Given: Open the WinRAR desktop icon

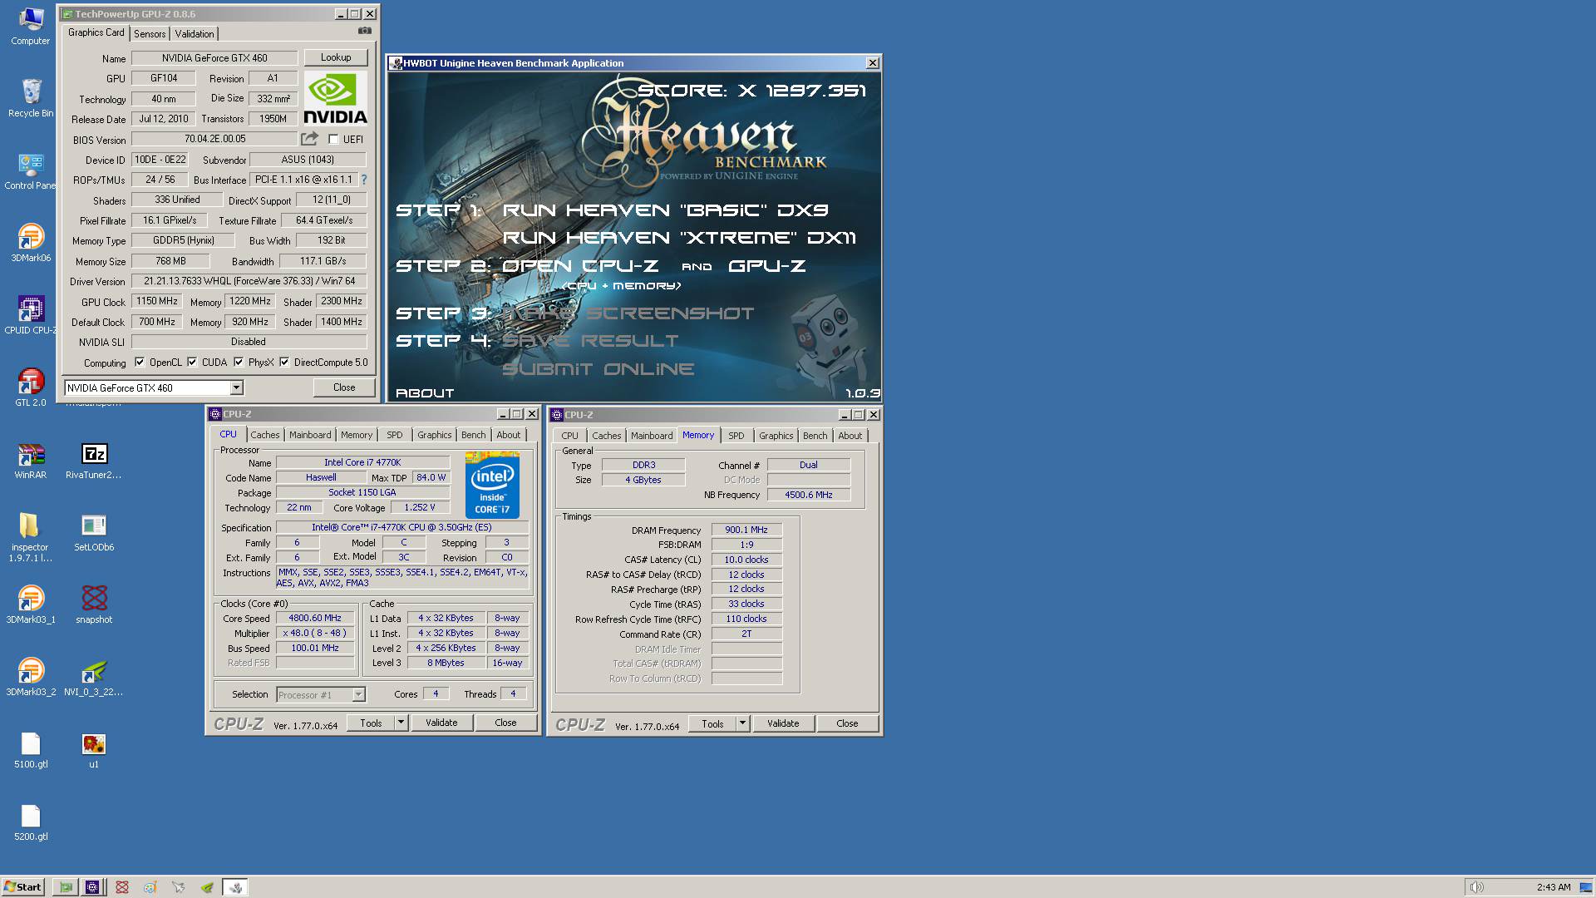Looking at the screenshot, I should pyautogui.click(x=31, y=460).
